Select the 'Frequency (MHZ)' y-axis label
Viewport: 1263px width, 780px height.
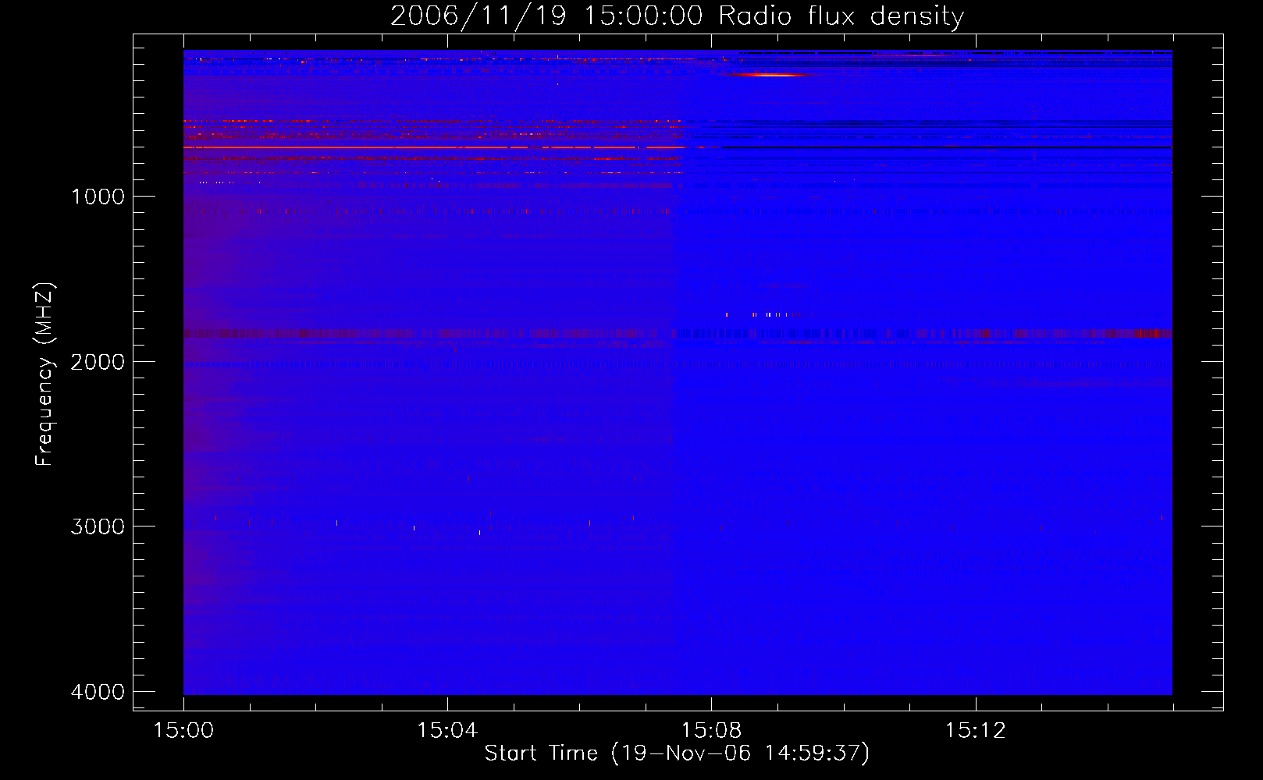pos(44,374)
